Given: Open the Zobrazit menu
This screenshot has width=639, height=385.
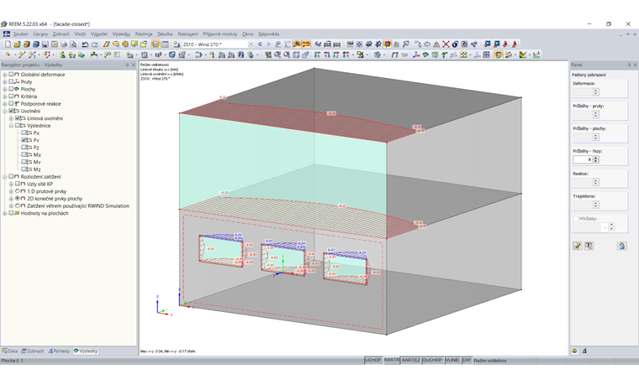Looking at the screenshot, I should [x=61, y=34].
